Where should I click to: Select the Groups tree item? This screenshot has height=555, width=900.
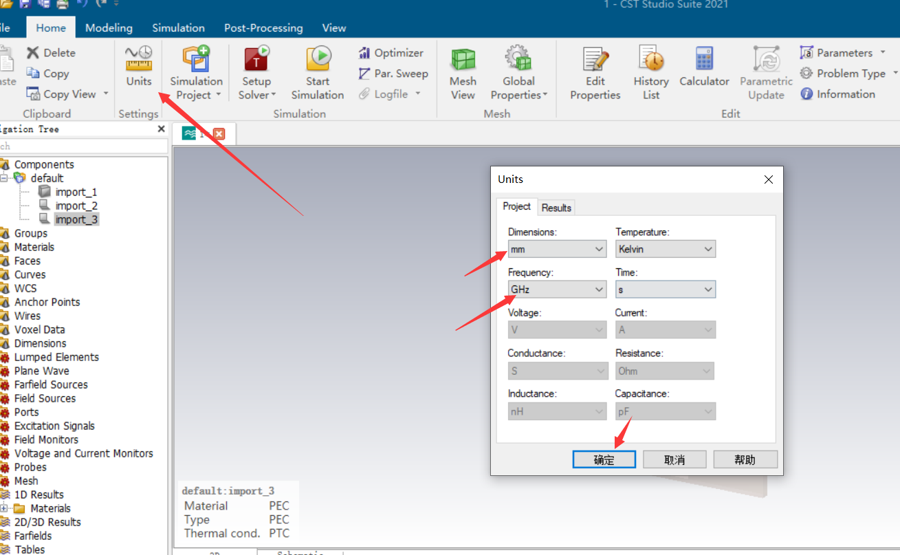coord(31,233)
